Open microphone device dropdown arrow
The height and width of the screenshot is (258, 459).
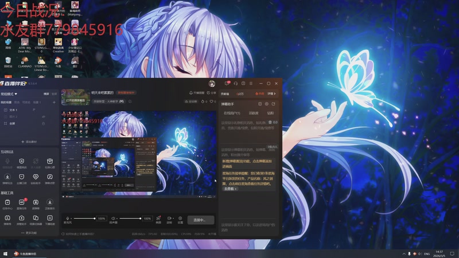[71, 218]
